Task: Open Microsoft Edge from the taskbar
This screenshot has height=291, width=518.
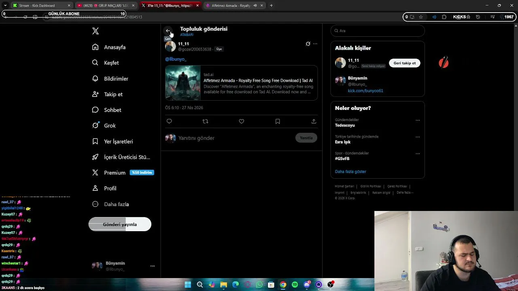Action: [x=236, y=285]
